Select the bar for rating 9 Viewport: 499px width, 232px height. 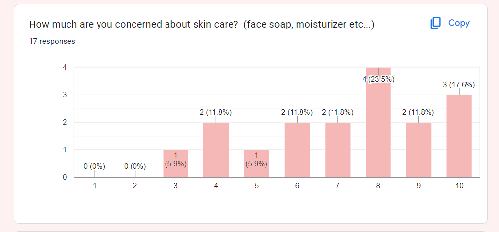(419, 150)
